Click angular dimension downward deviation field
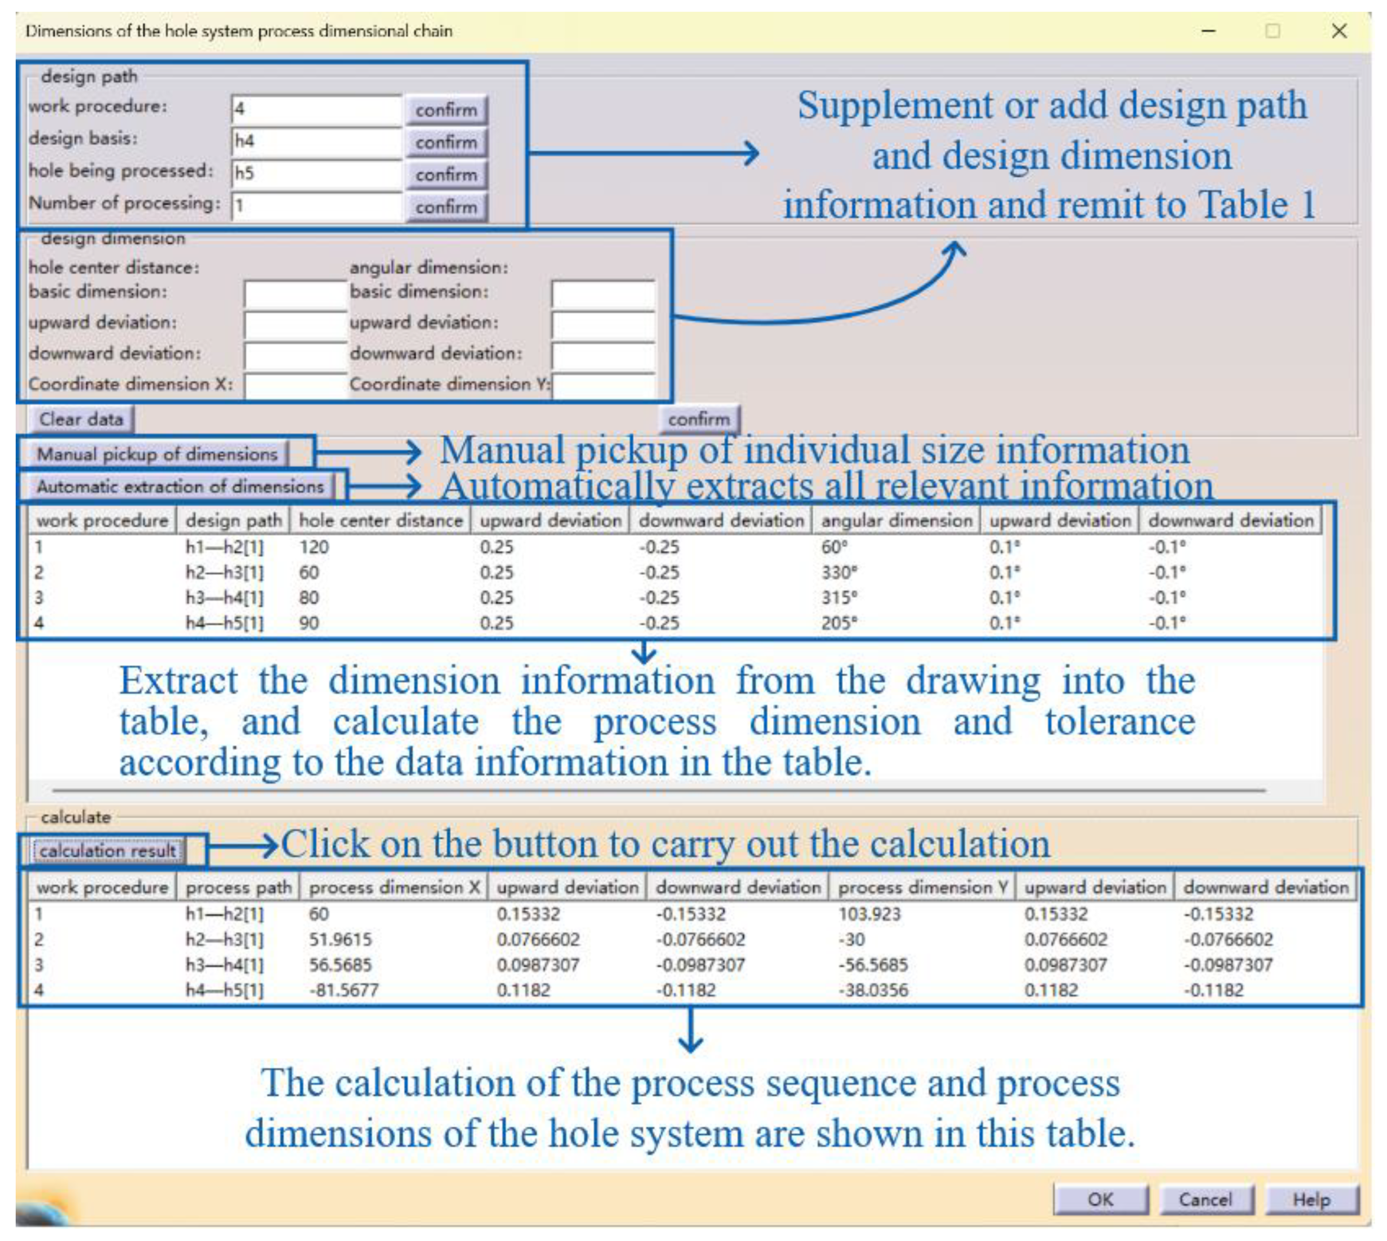Image resolution: width=1387 pixels, height=1241 pixels. point(603,355)
